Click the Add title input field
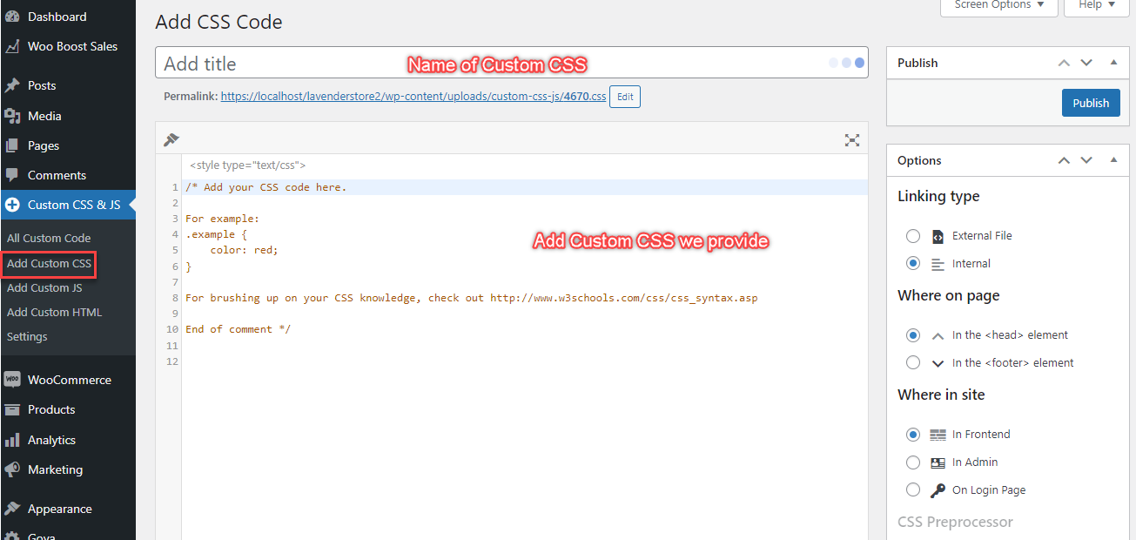The width and height of the screenshot is (1136, 540). [x=512, y=63]
